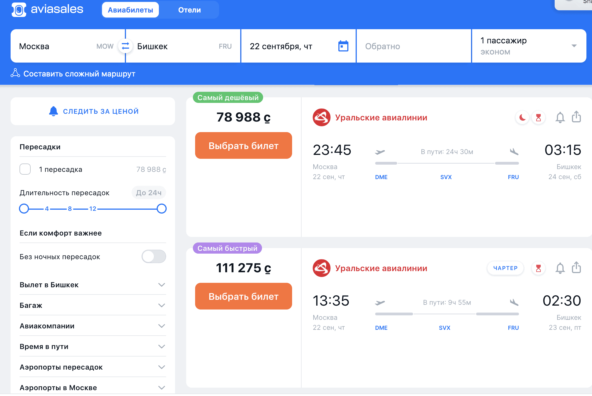Click СЛЕДИТЬ ЗА ЦЕНОЙ button
The height and width of the screenshot is (396, 592).
point(93,111)
